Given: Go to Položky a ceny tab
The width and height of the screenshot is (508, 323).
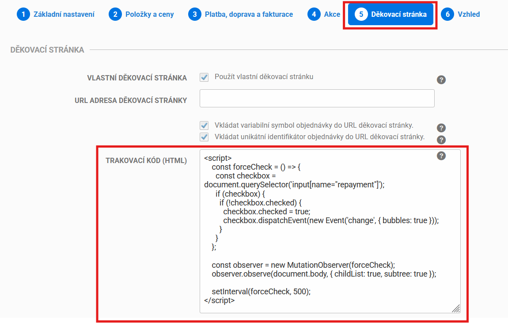Looking at the screenshot, I should tap(141, 14).
